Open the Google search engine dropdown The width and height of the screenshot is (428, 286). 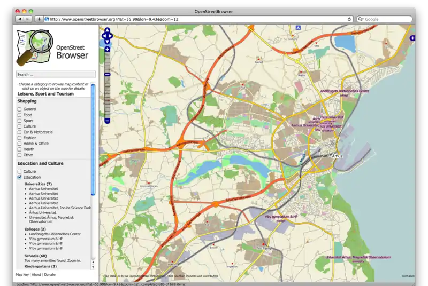[x=361, y=19]
